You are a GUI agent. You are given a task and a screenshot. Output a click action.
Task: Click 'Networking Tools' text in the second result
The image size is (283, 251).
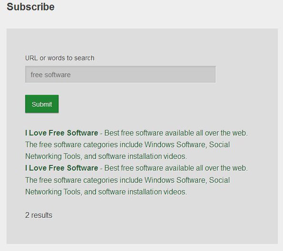[x=52, y=192]
